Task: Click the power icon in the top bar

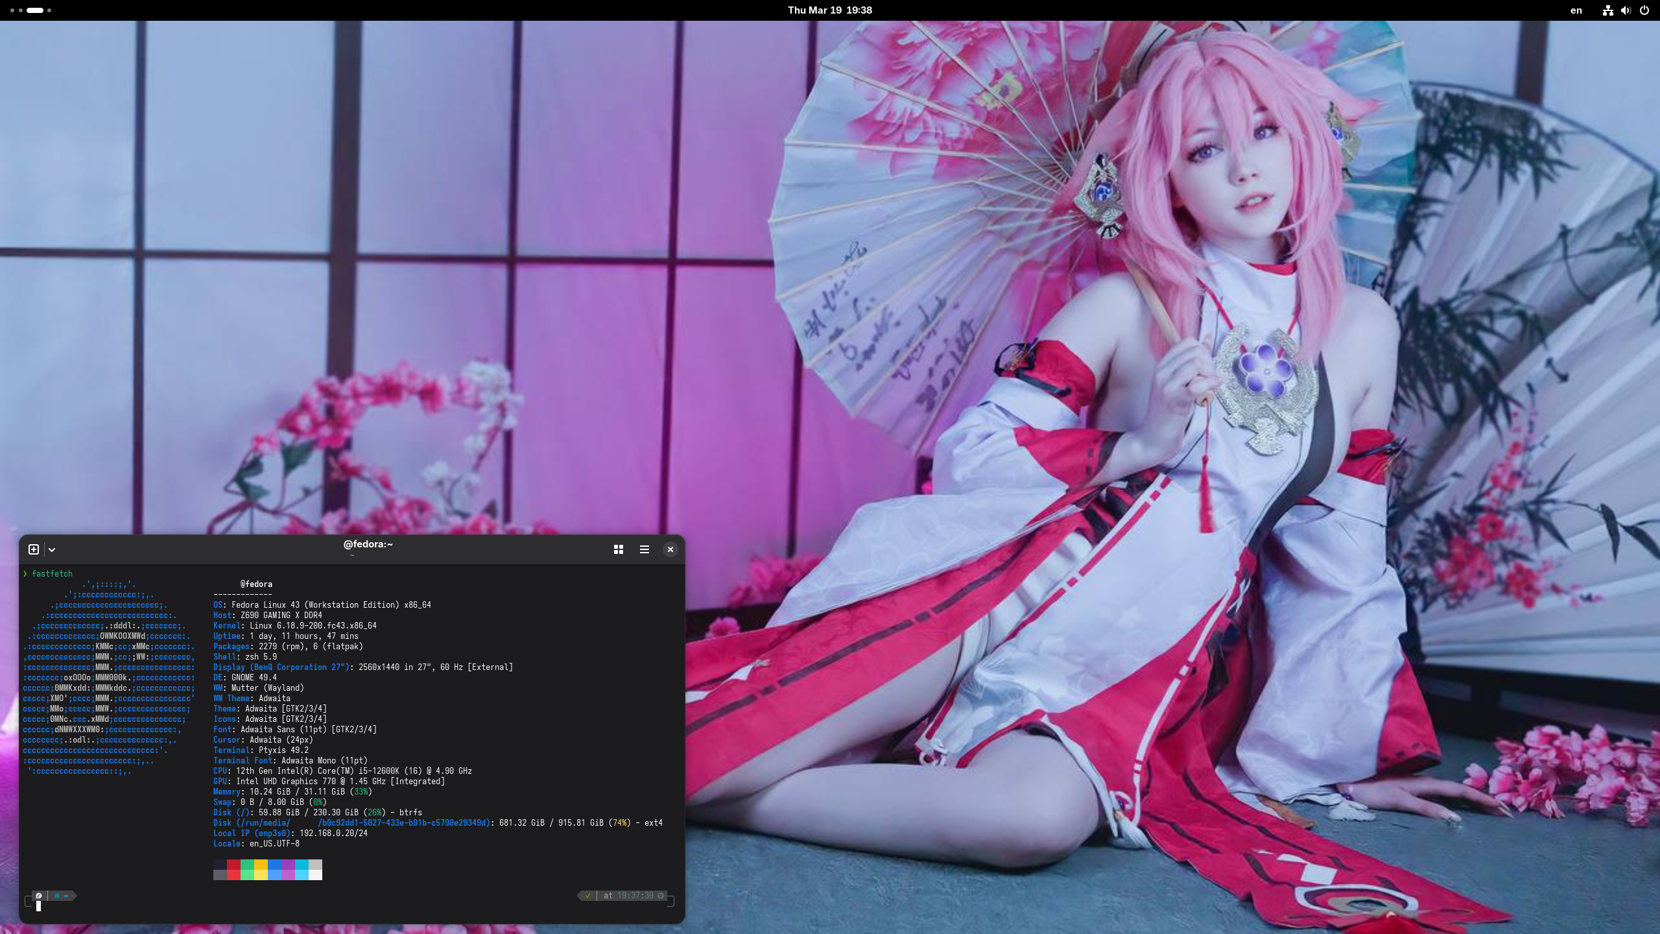Action: 1644,10
